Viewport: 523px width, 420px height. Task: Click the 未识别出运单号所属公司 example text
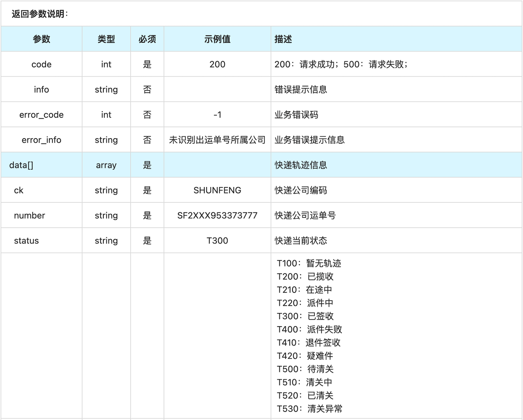(x=217, y=140)
